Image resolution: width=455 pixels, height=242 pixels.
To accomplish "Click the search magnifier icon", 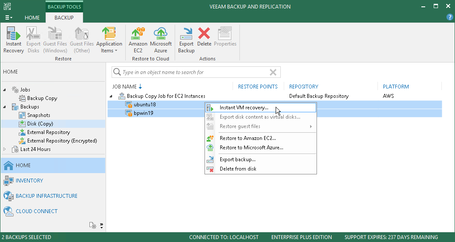I will [x=117, y=72].
